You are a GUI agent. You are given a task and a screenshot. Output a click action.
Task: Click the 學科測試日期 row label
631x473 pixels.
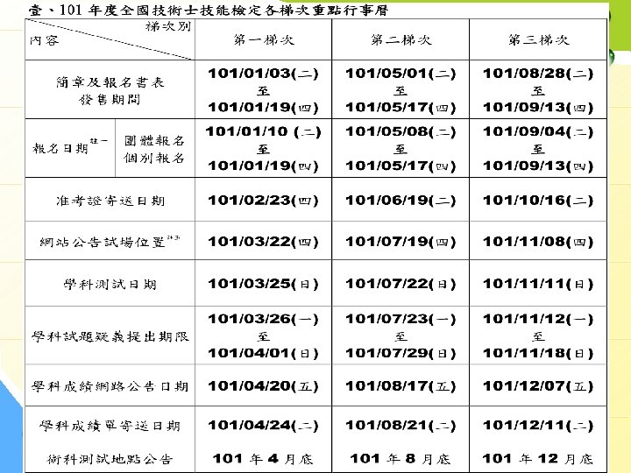click(110, 285)
